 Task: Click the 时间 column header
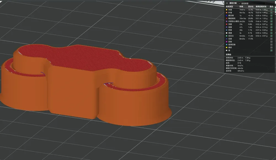coord(241,7)
